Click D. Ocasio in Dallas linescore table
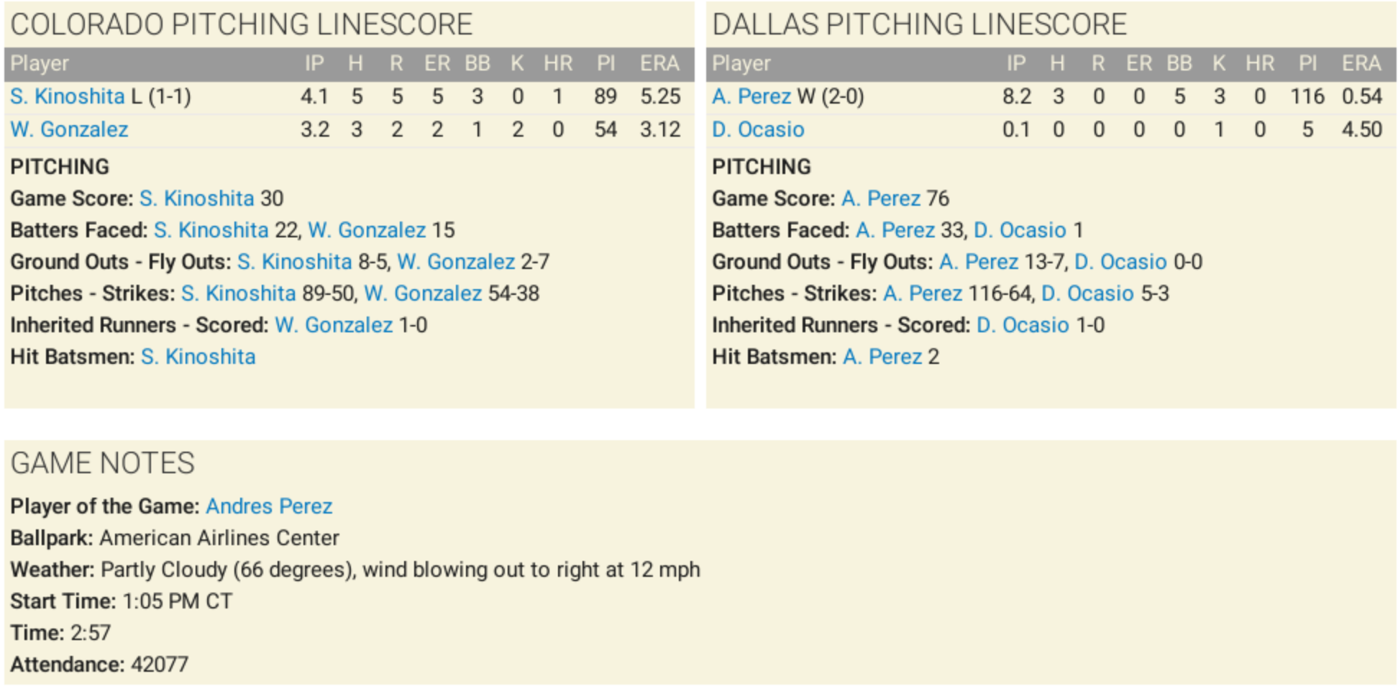Screen dimensions: 1398x689 758,129
